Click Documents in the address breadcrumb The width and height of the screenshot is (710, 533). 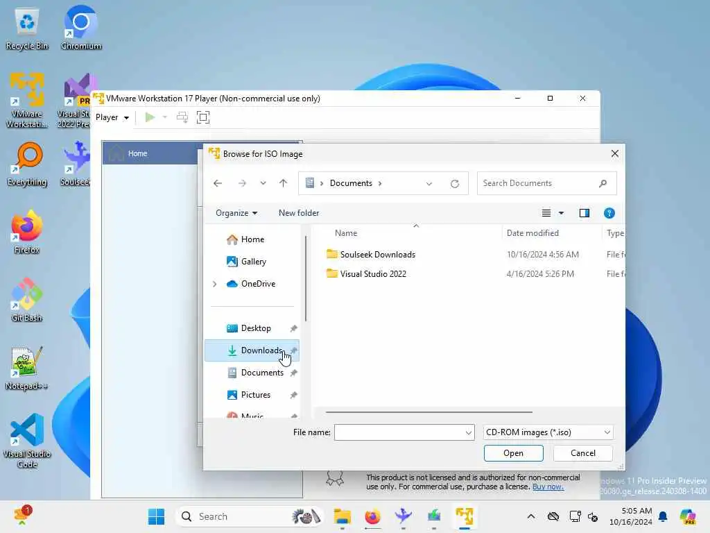point(351,183)
